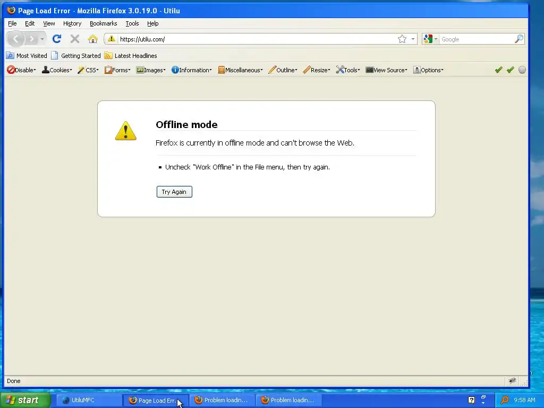Open the History menu
Image resolution: width=544 pixels, height=408 pixels.
(72, 23)
